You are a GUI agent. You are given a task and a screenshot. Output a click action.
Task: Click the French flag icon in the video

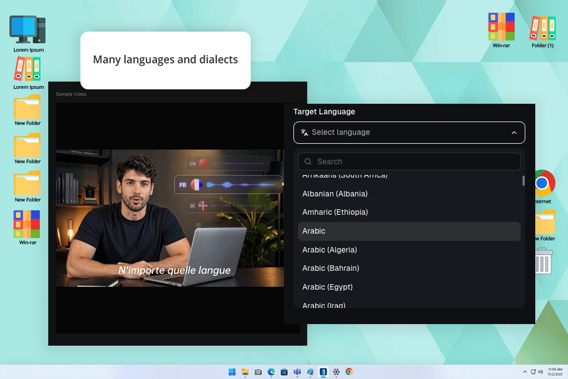[196, 185]
